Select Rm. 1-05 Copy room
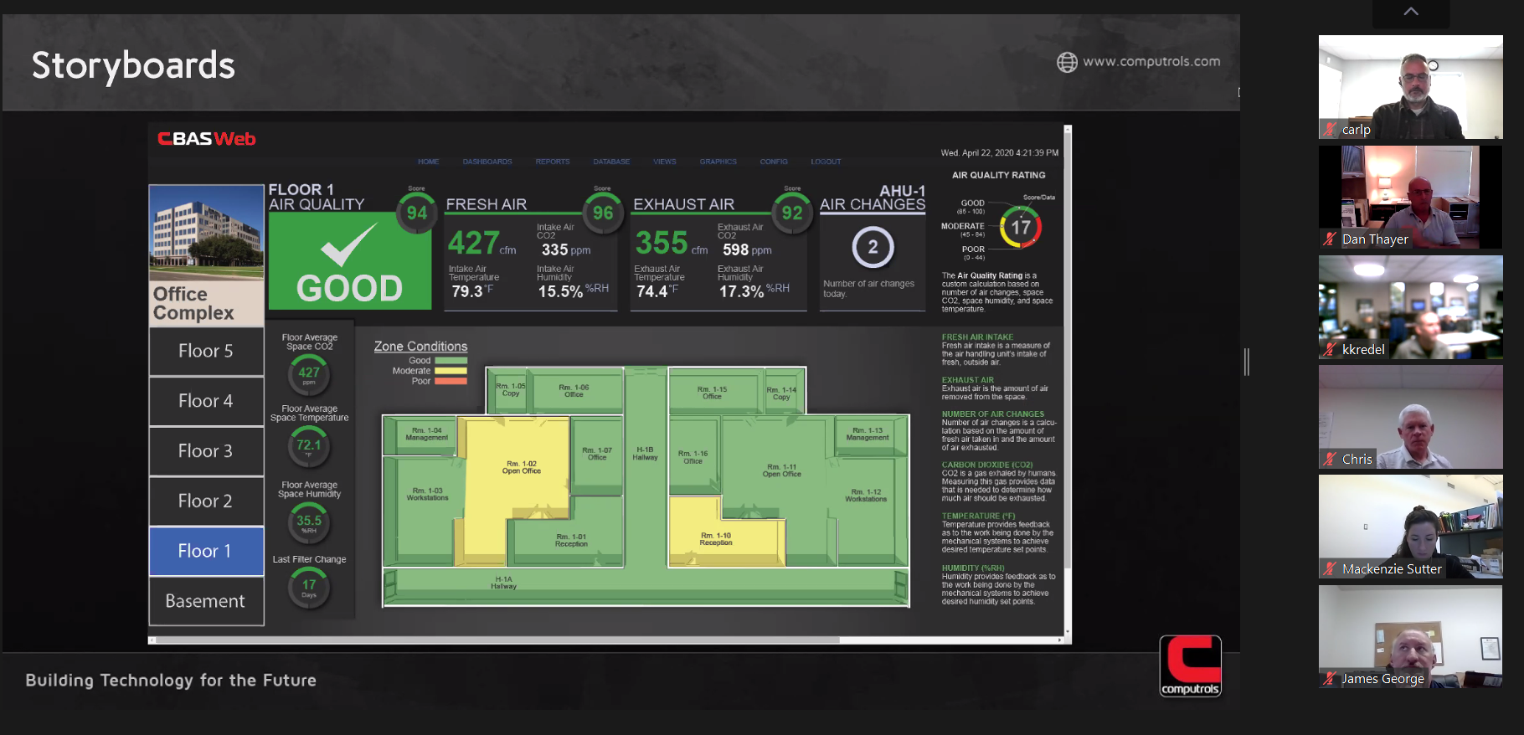This screenshot has height=735, width=1524. (x=510, y=389)
